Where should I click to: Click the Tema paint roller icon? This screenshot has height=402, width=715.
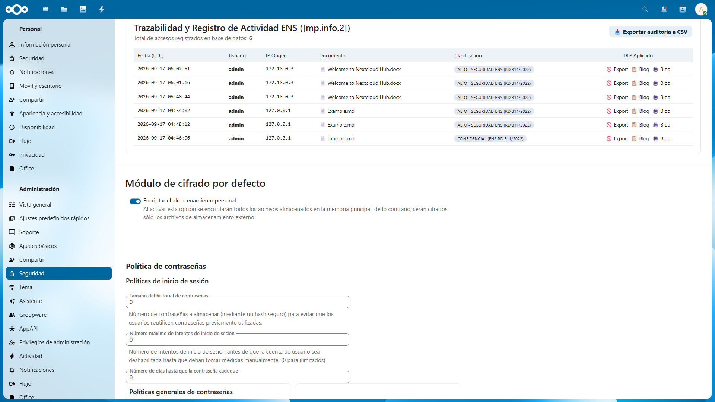click(x=12, y=287)
